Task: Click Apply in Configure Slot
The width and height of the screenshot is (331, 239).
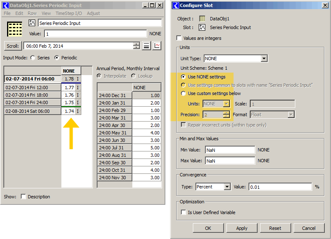Action: 242,228
